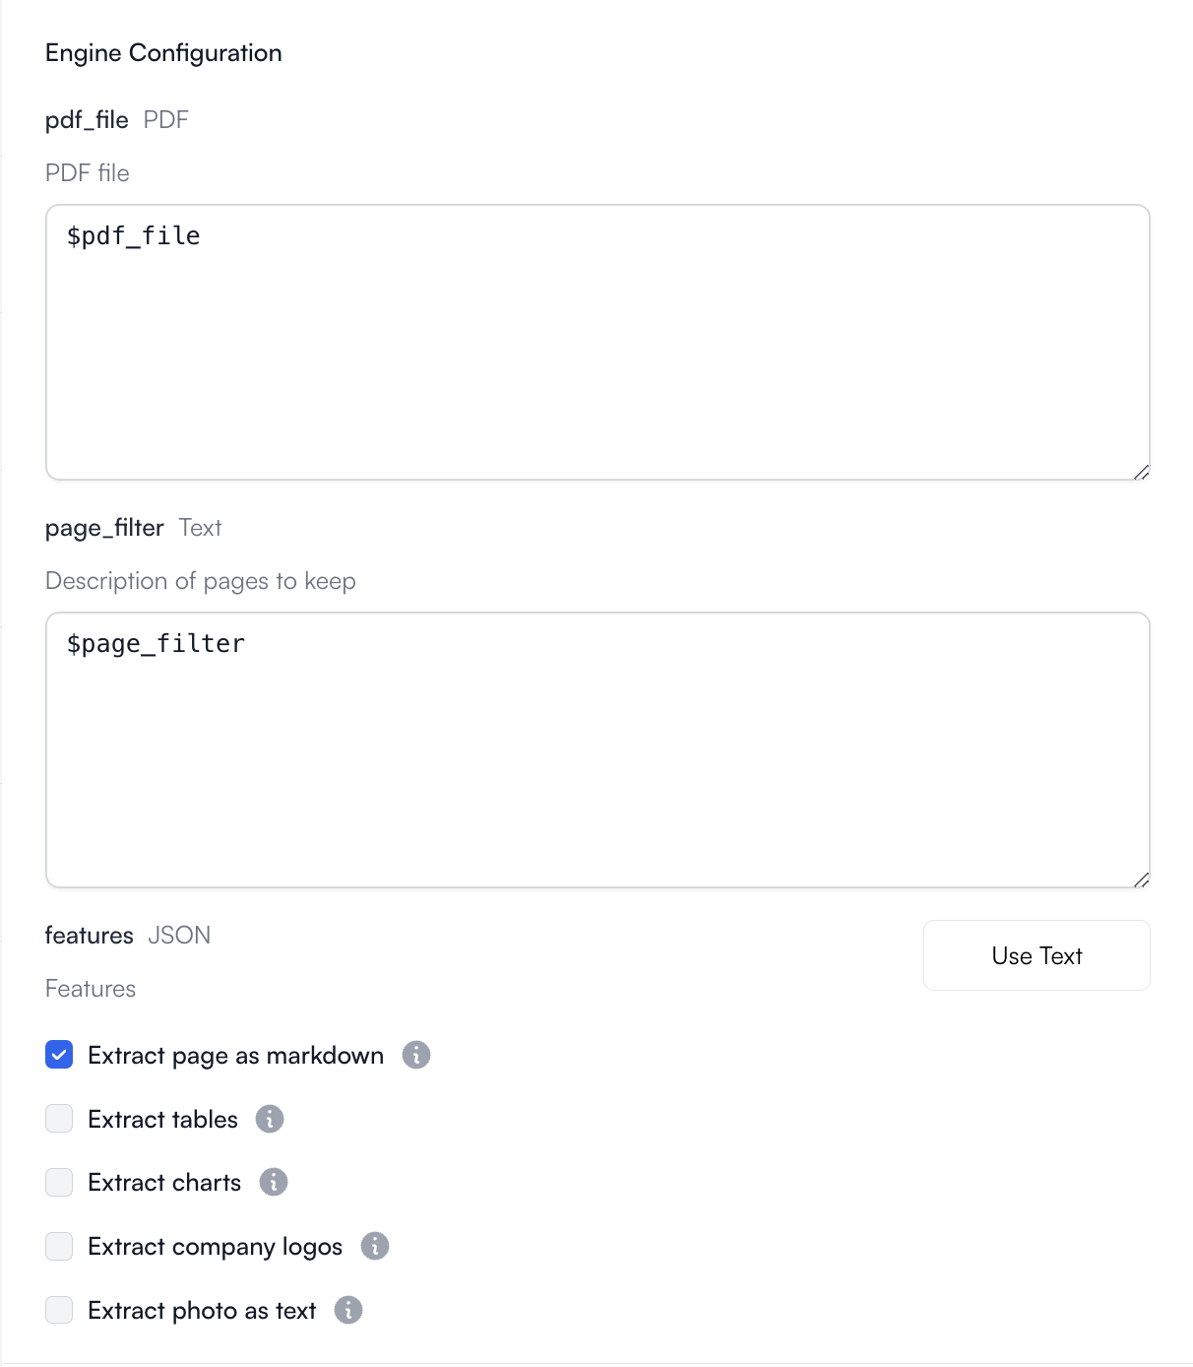Click the Extract charts label
Screen dimensions: 1193x1367
coord(164,1183)
